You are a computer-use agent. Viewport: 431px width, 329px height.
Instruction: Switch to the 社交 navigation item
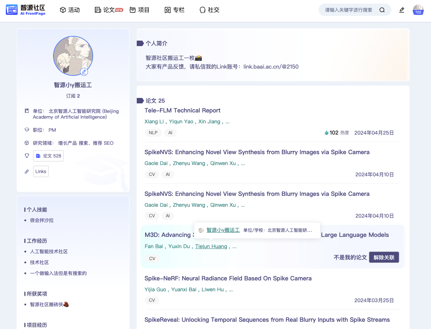(x=209, y=10)
